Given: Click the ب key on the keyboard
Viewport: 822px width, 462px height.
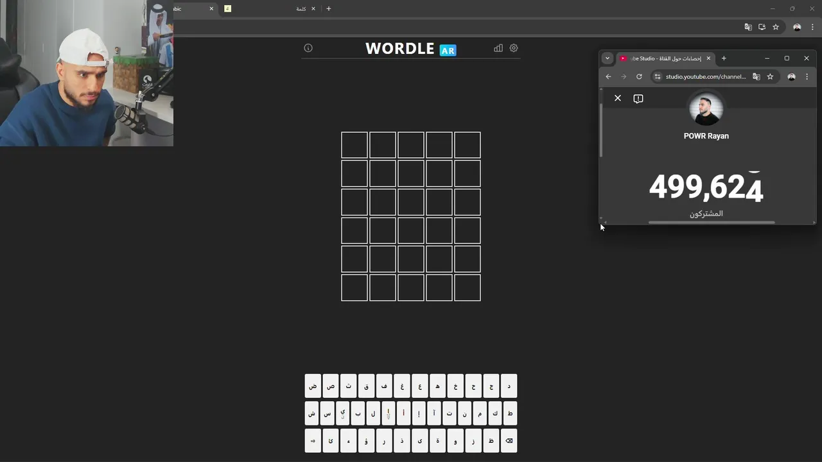Looking at the screenshot, I should tap(358, 413).
